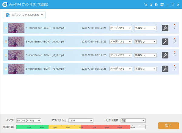Uncheck the second video row checkbox
The height and width of the screenshot is (133, 182).
[6, 42]
